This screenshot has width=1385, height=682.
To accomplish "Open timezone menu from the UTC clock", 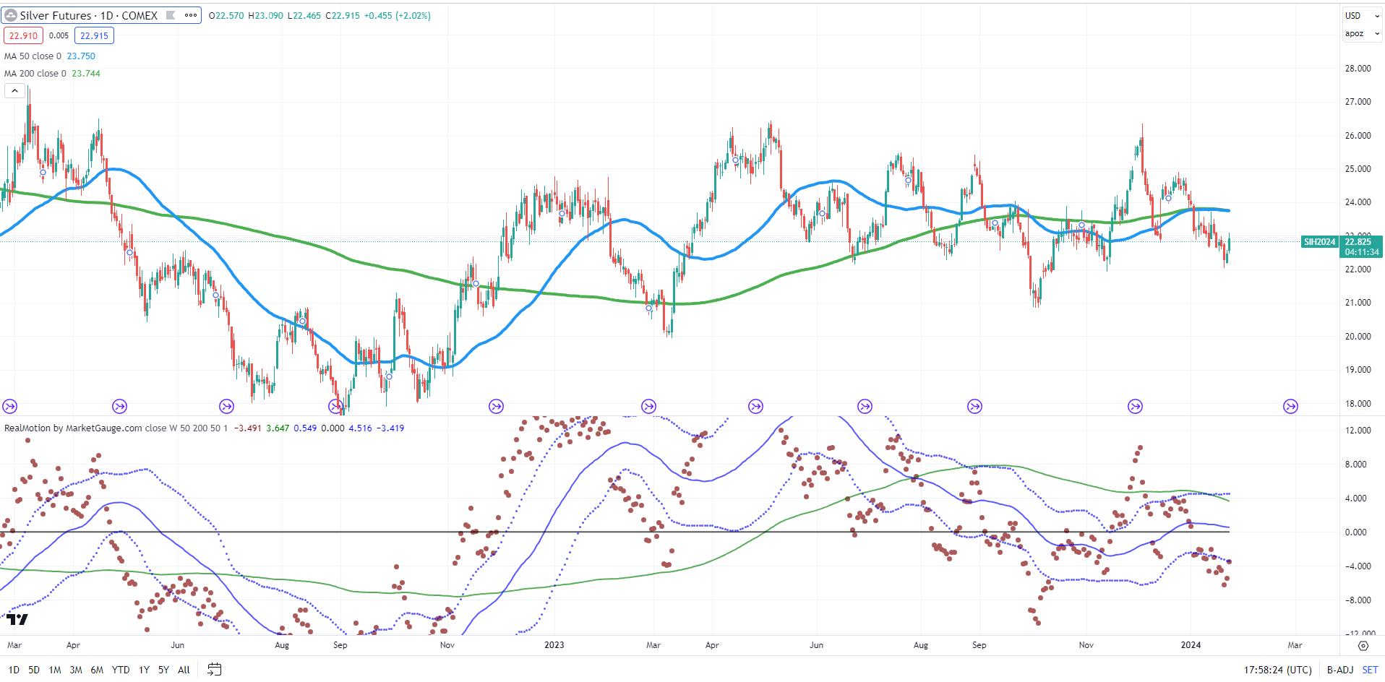I will coord(1279,670).
